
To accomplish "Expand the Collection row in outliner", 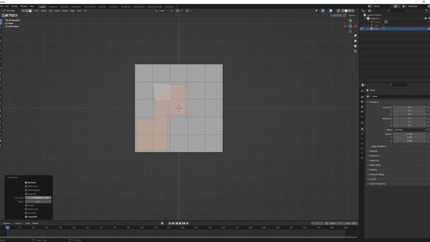I will coord(365,18).
